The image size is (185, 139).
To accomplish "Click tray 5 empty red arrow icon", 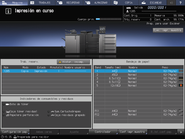I will click(x=181, y=85).
